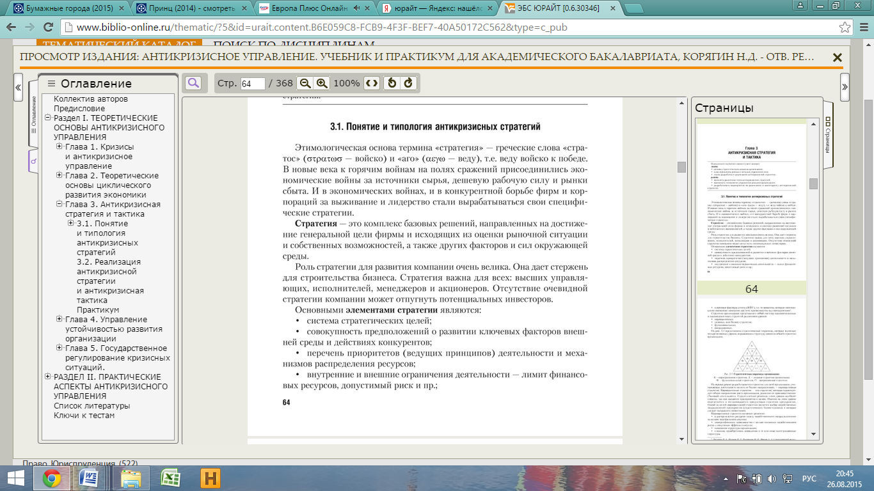874x491 pixels.
Task: Expand Глава 2 tree node
Action: pyautogui.click(x=59, y=176)
